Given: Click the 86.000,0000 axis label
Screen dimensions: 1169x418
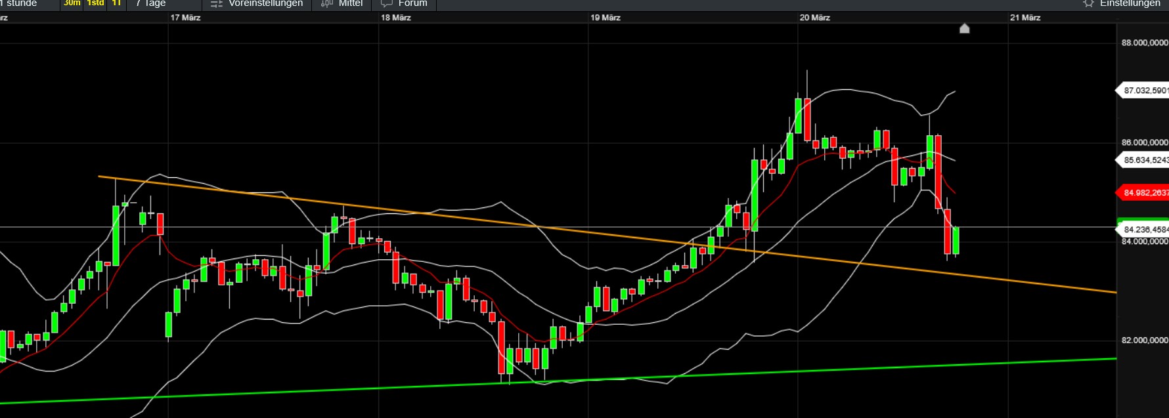Looking at the screenshot, I should pyautogui.click(x=1145, y=142).
